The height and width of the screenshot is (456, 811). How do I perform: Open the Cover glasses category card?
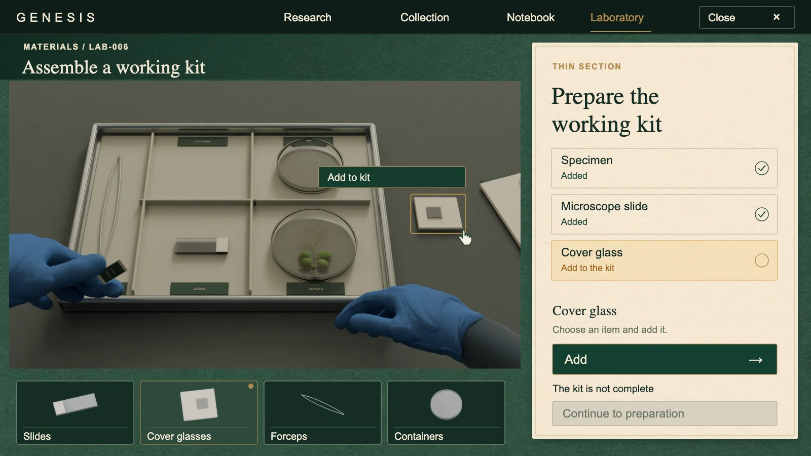pos(199,412)
